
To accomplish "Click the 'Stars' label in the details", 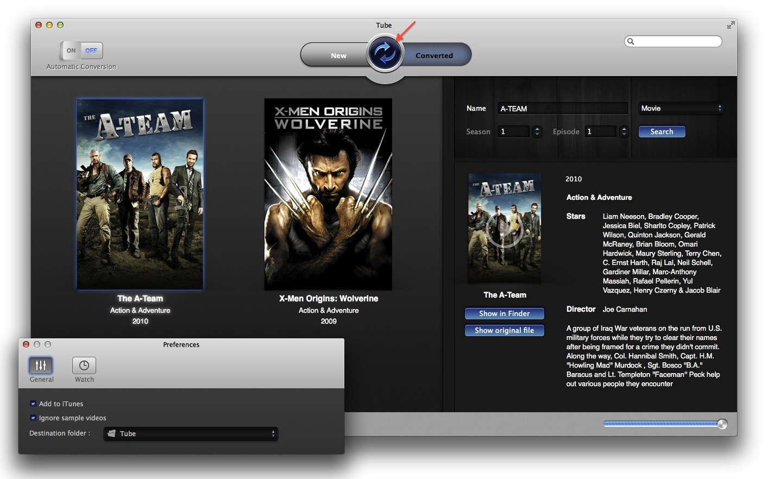I will (x=576, y=216).
